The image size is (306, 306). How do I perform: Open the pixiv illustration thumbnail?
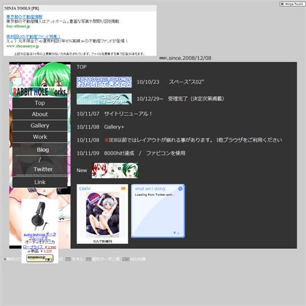pyautogui.click(x=103, y=214)
